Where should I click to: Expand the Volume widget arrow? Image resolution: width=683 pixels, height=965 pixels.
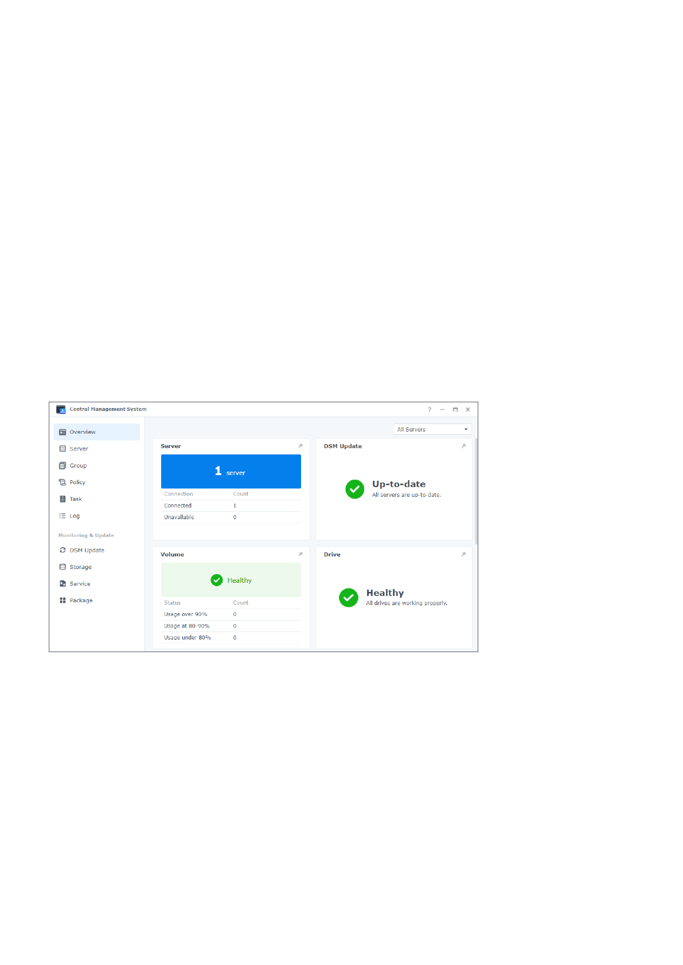pos(300,554)
